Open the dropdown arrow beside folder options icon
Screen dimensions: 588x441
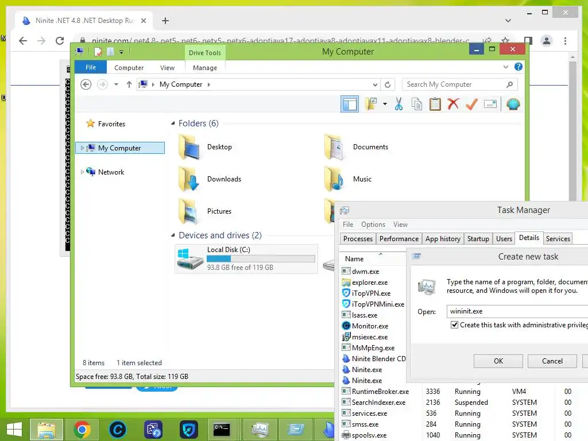pos(385,104)
